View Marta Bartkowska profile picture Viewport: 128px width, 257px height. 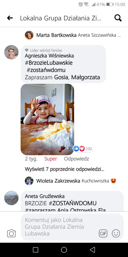click(29, 35)
